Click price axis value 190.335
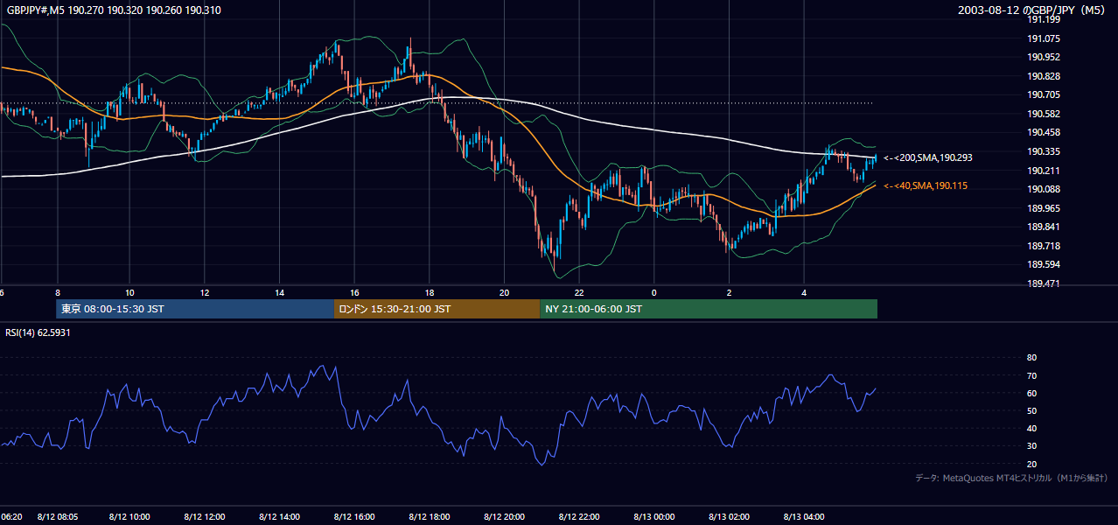Viewport: 1118px width, 525px height. (x=1044, y=151)
